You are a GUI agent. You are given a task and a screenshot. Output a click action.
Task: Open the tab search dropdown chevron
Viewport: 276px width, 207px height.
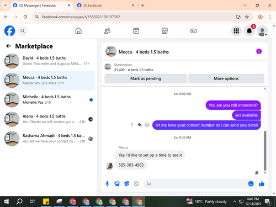(x=6, y=6)
